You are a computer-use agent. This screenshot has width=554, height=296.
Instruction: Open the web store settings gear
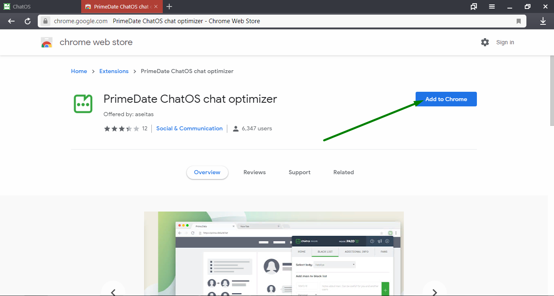click(x=485, y=42)
